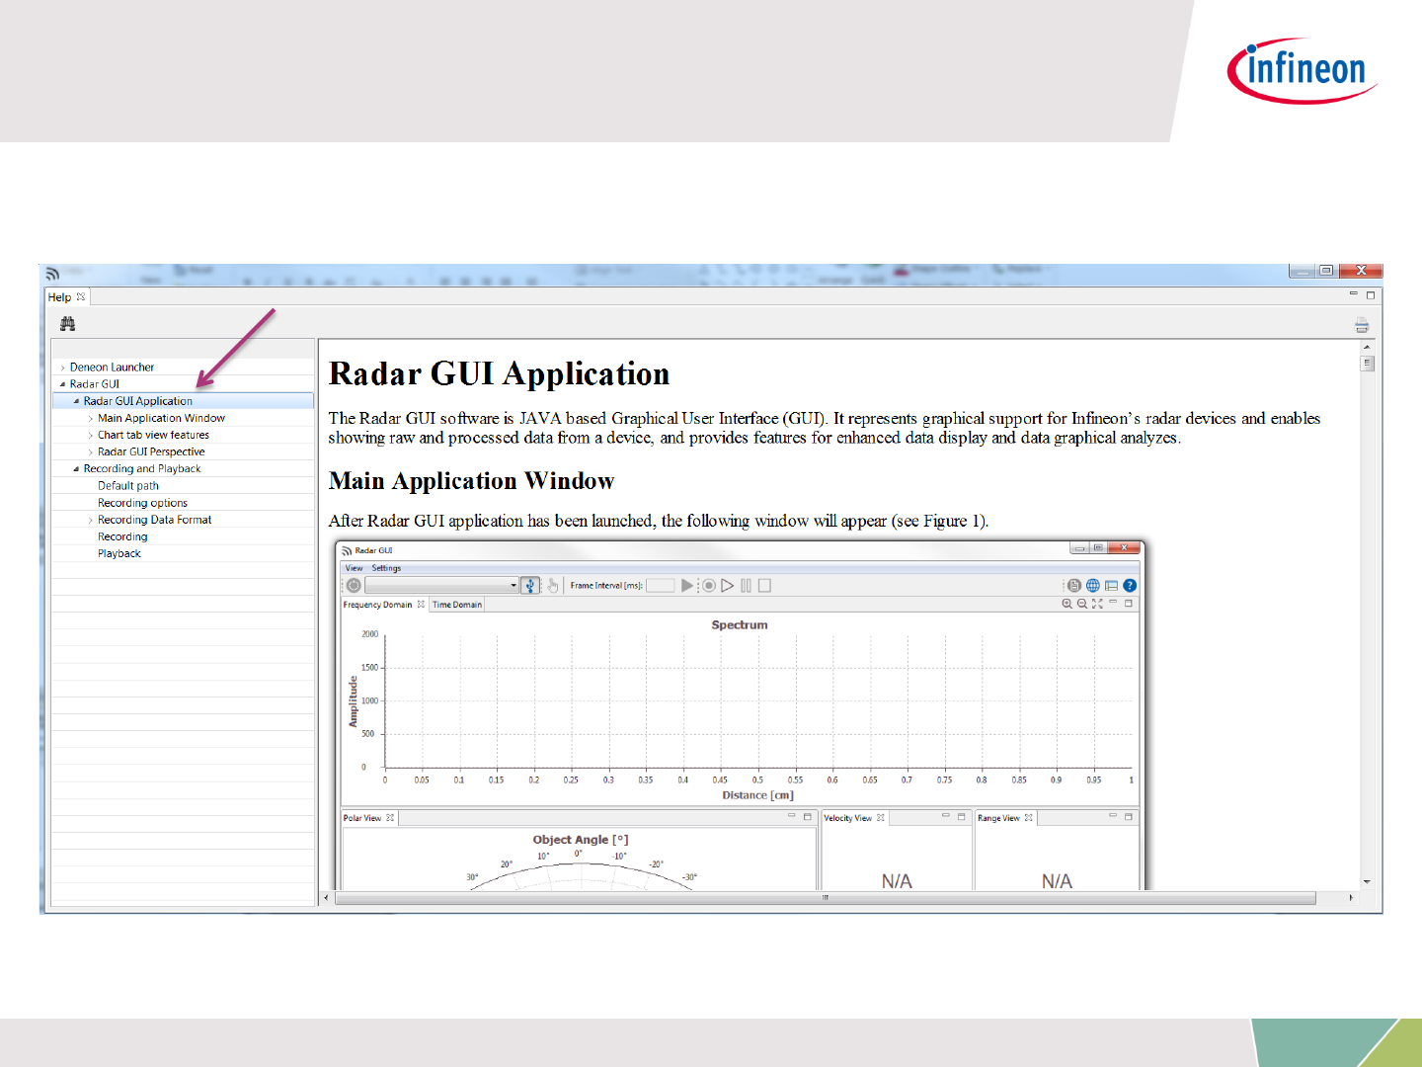Collapse the Radar GUI Application node

(76, 401)
